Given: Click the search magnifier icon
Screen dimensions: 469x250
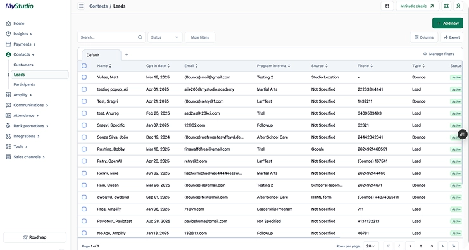Looking at the screenshot, I should click(x=140, y=37).
